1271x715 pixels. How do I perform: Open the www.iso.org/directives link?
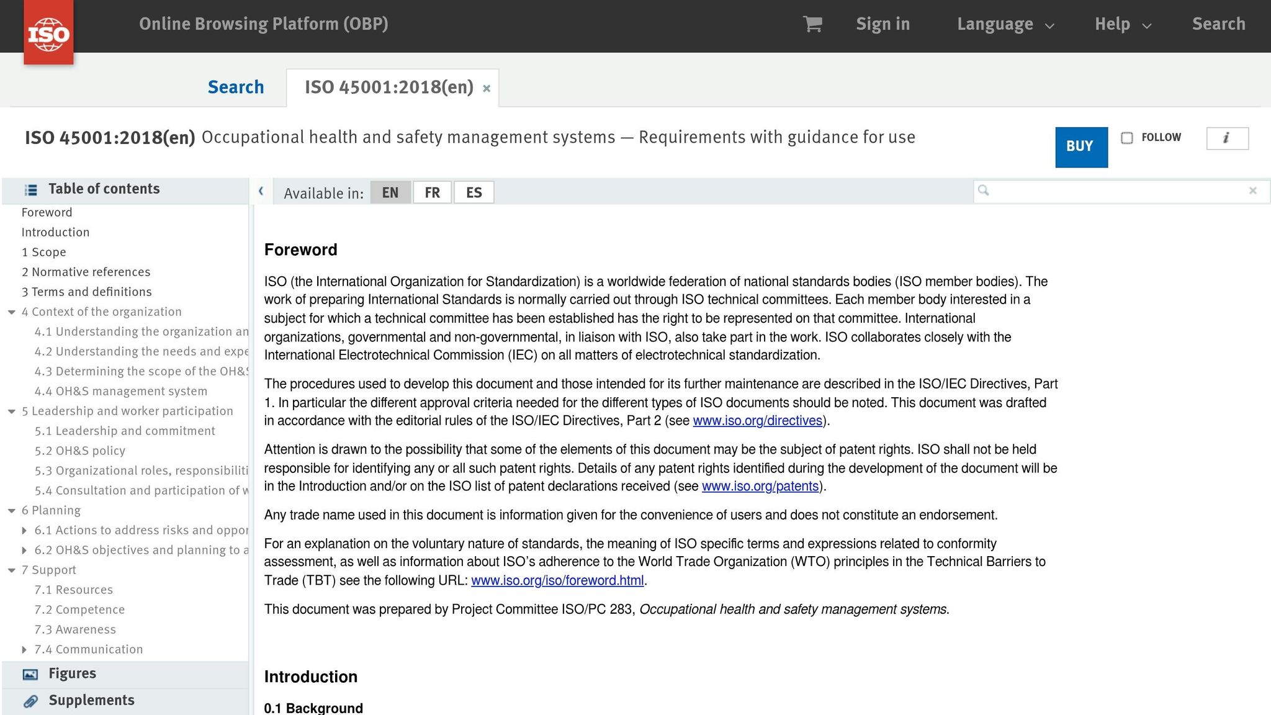(757, 421)
